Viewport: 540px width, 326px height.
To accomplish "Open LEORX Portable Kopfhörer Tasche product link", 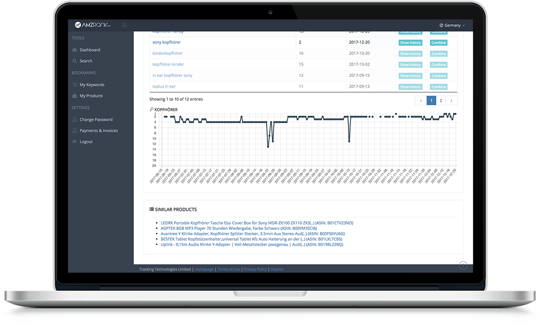I will [x=257, y=223].
